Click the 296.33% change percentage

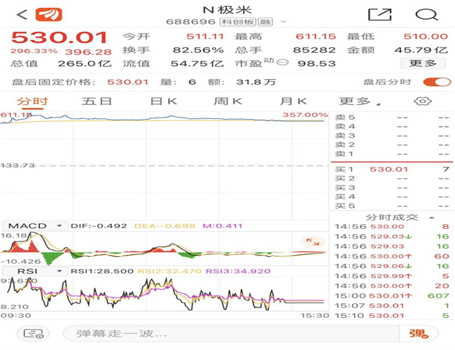(34, 51)
